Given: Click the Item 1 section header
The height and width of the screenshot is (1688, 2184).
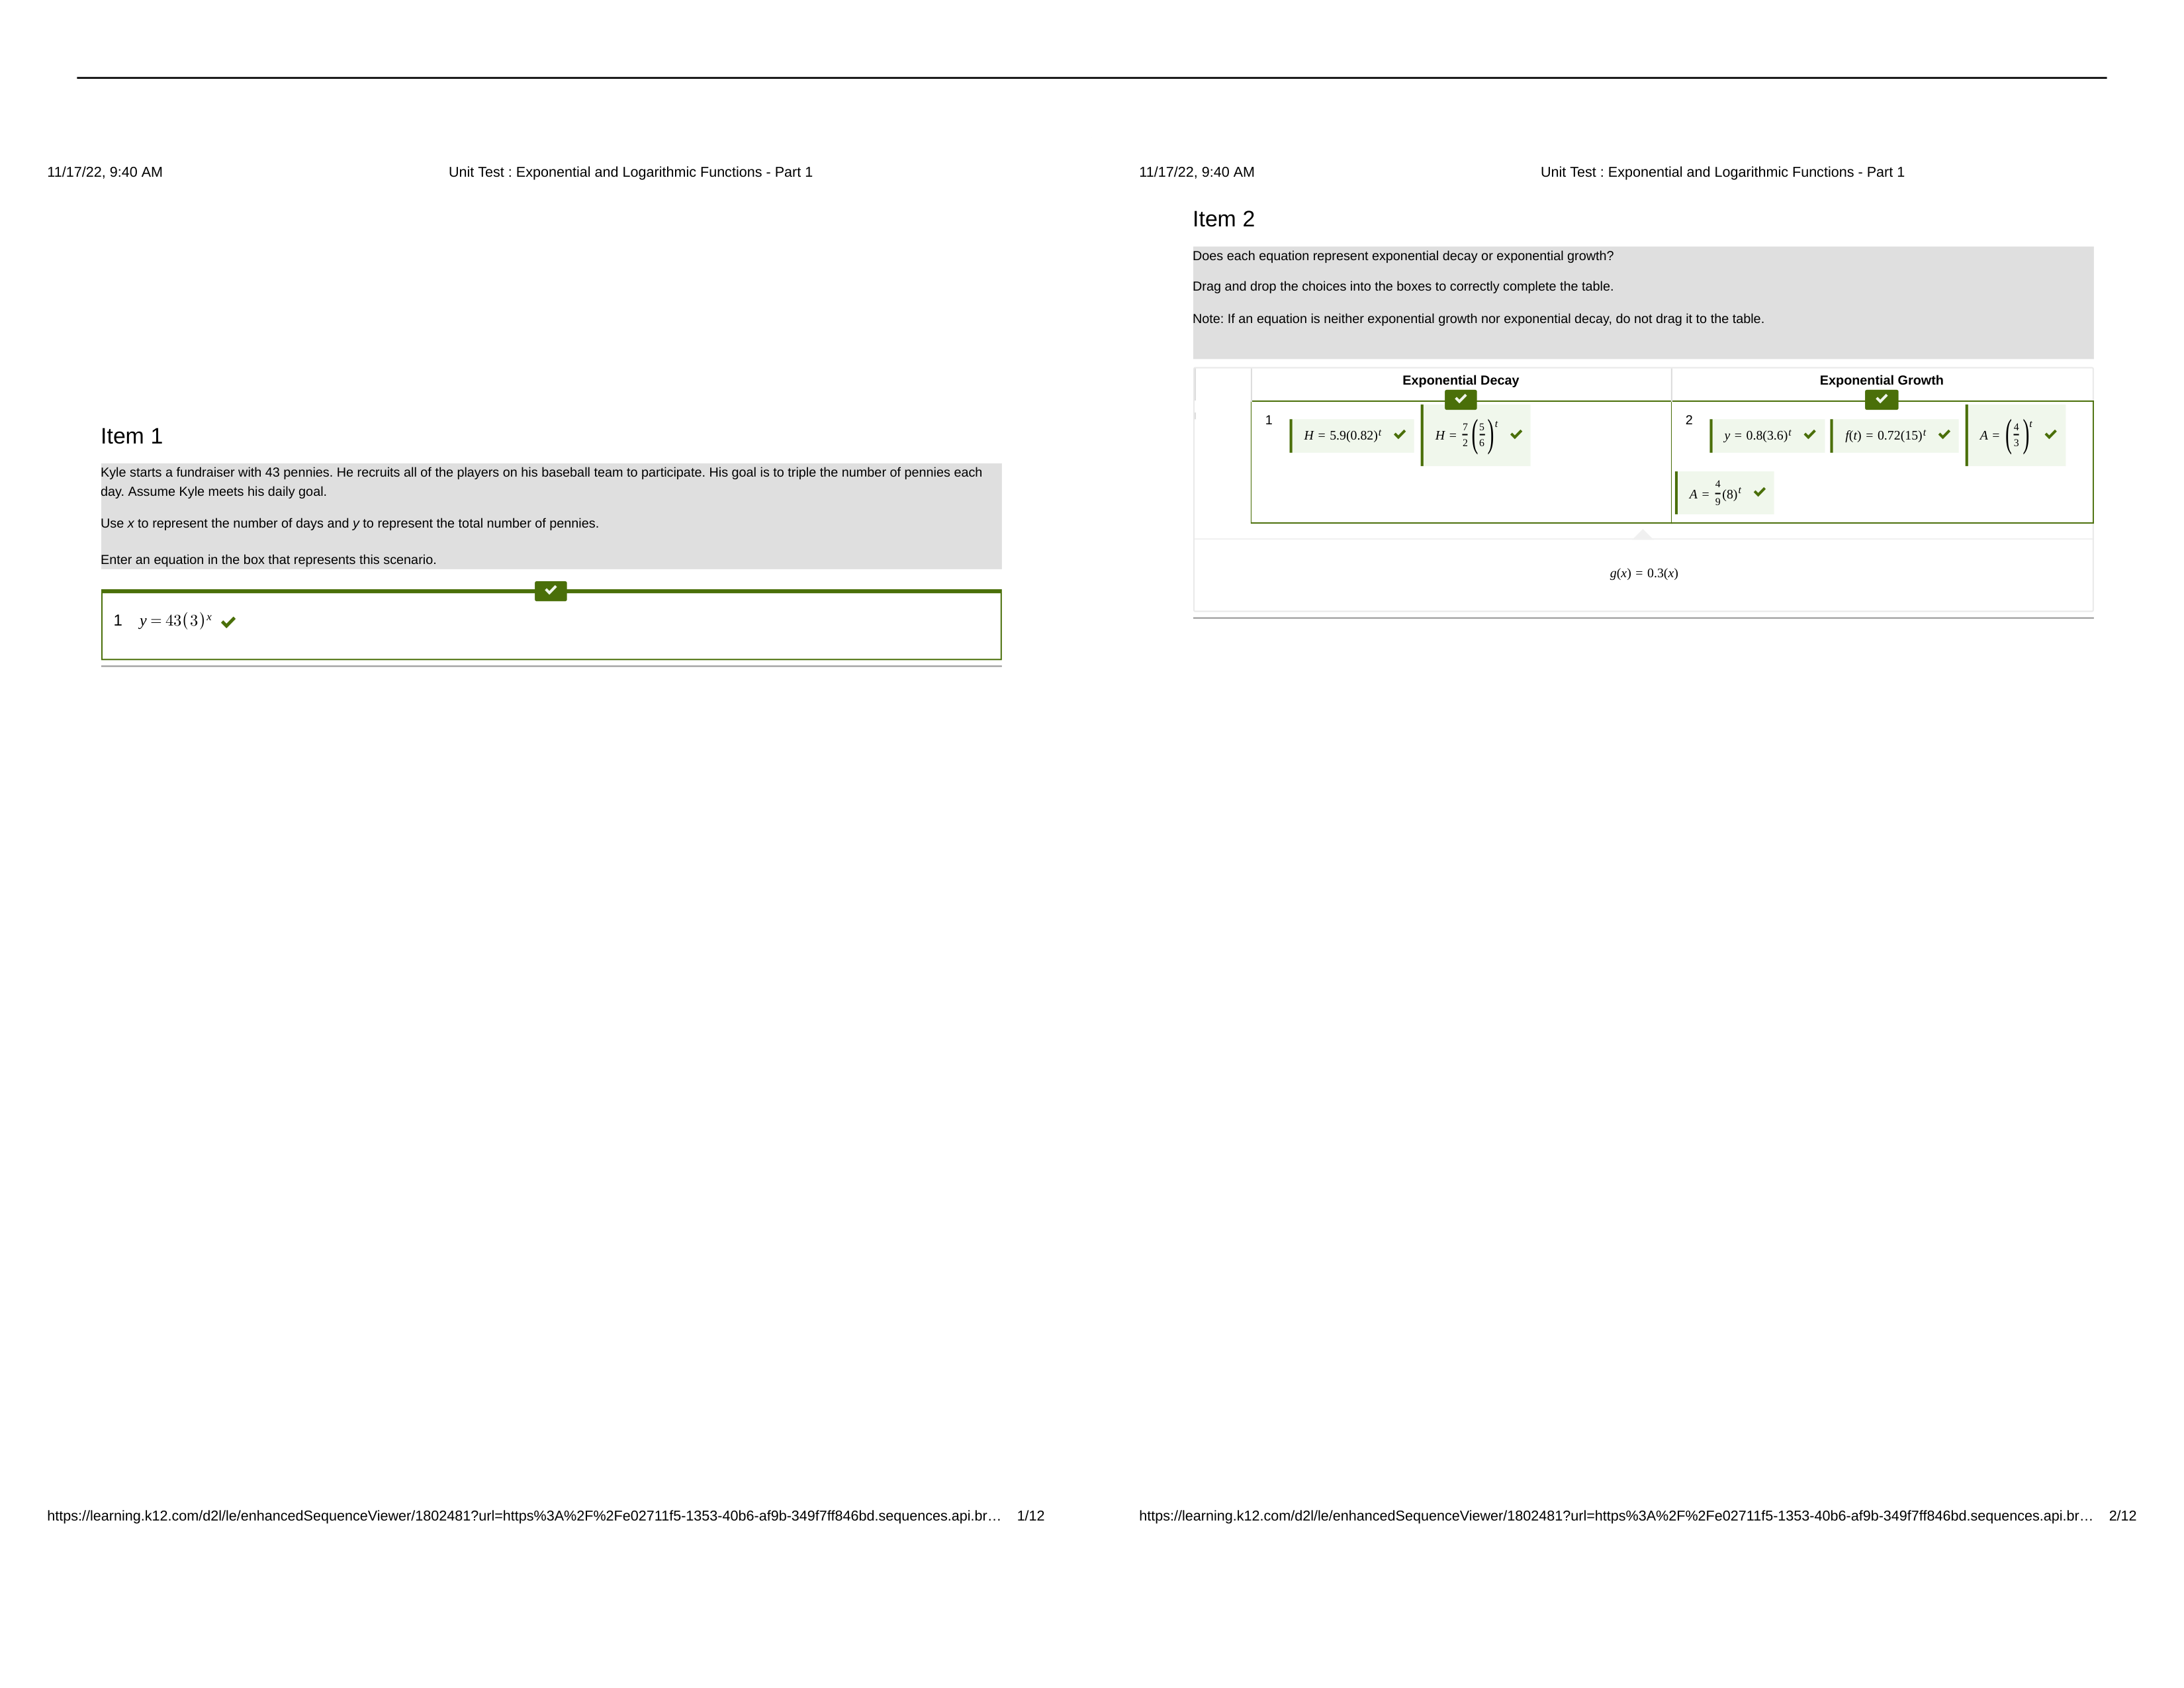Looking at the screenshot, I should (133, 434).
